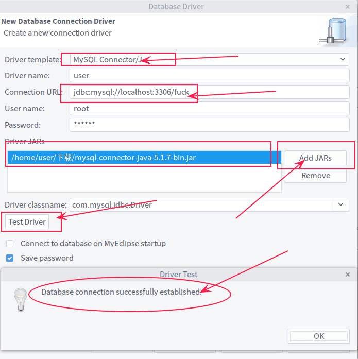Run the Test Driver button
358x359 pixels.
pos(27,221)
